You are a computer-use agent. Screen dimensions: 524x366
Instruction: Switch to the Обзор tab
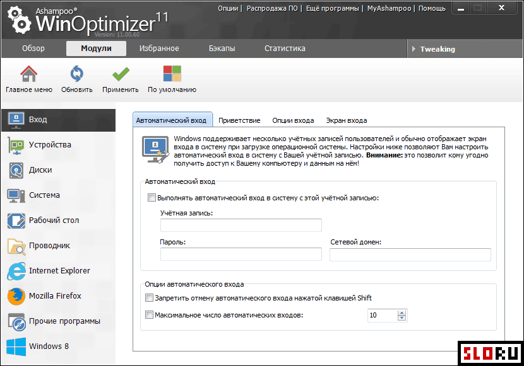pyautogui.click(x=33, y=49)
